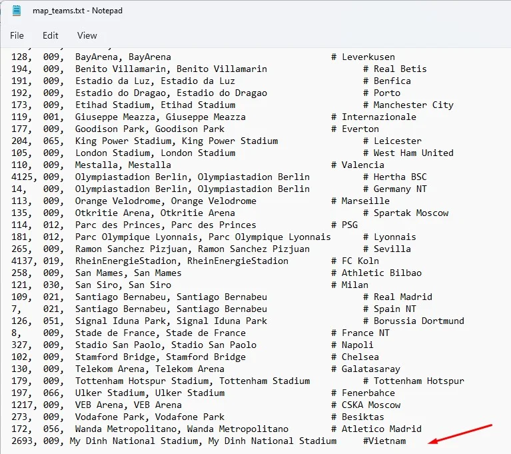Click the '# Benfica' comment
This screenshot has width=511, height=454.
[x=387, y=81]
